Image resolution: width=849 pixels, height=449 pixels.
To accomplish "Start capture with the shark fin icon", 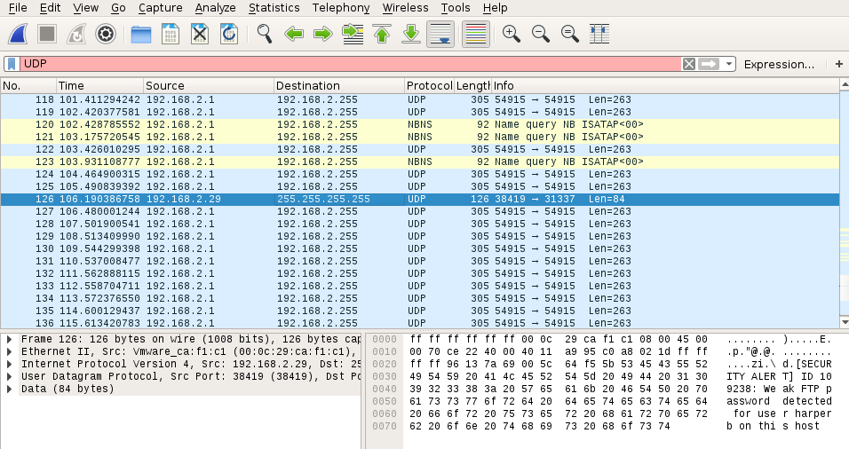I will 18,34.
